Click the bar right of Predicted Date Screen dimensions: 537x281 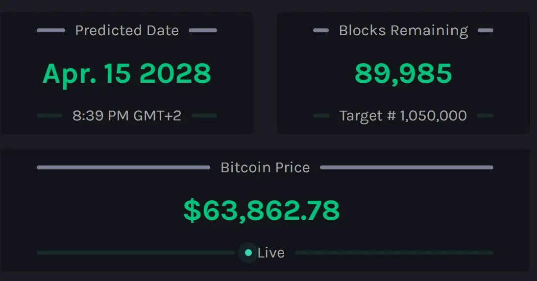click(x=203, y=30)
